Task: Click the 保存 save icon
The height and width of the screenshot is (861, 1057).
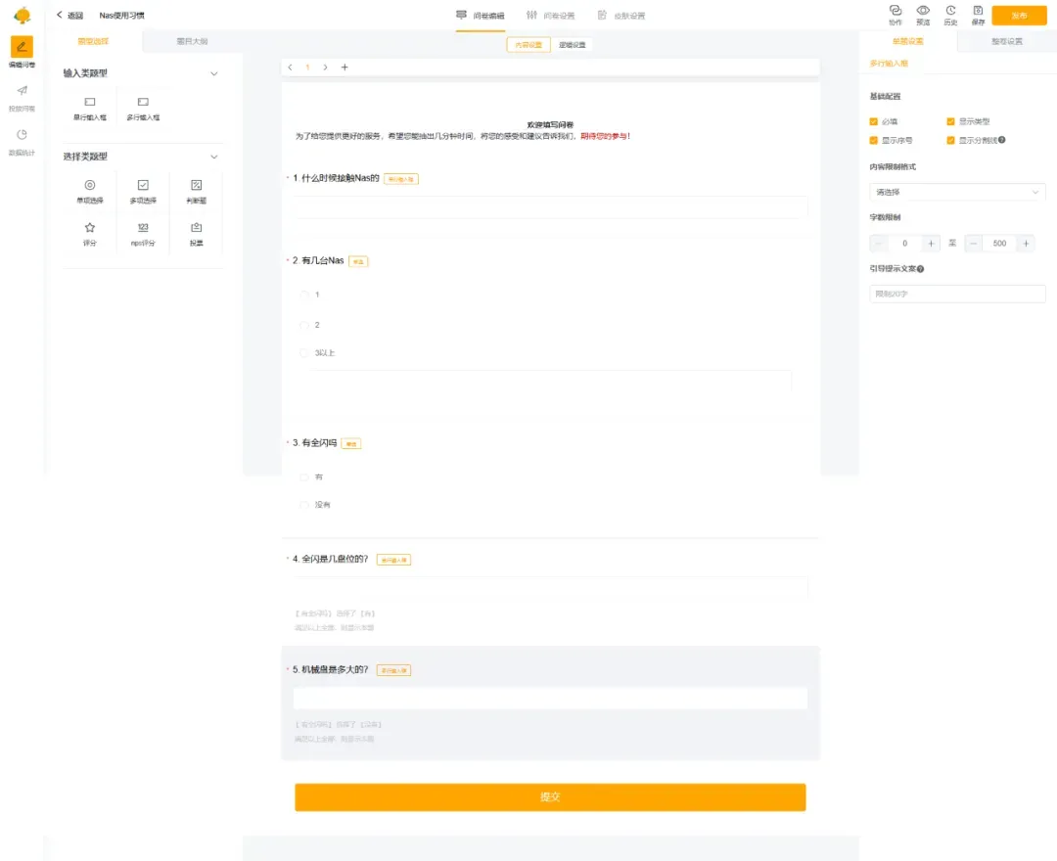Action: pyautogui.click(x=978, y=11)
